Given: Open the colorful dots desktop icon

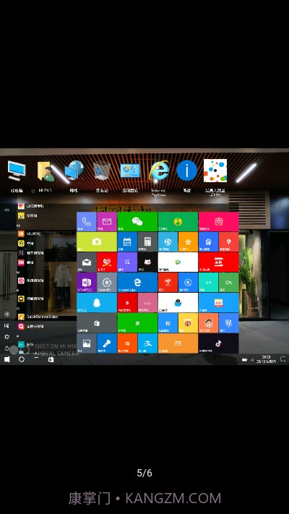Looking at the screenshot, I should tap(215, 178).
